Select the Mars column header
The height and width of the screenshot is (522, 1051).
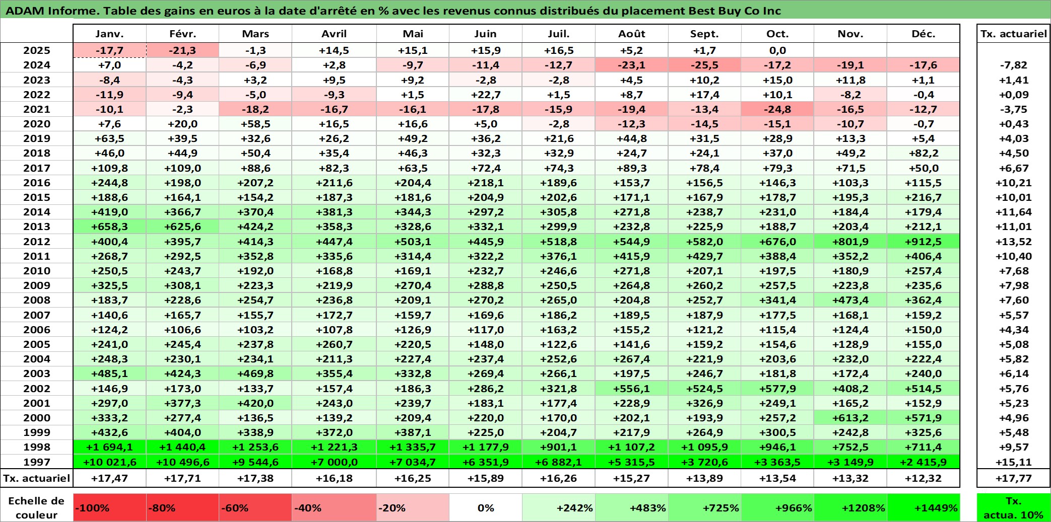tap(255, 34)
